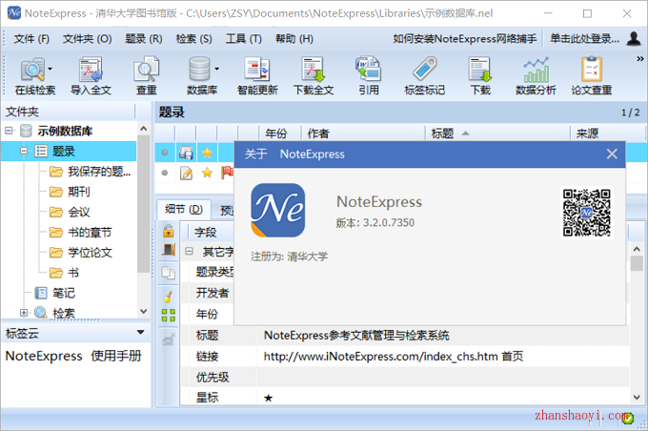
Task: Open the 在线检索 dropdown arrow
Action: tap(50, 69)
